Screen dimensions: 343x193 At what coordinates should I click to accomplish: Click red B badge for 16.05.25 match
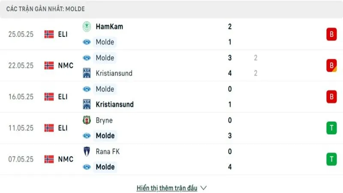331,97
